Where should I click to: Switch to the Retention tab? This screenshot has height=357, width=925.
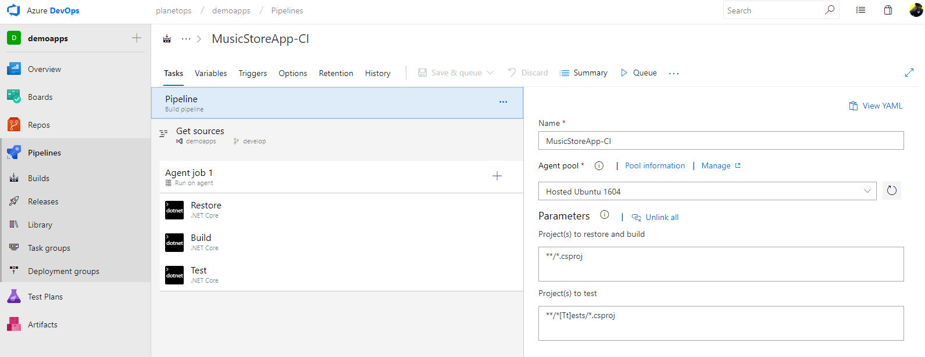(x=336, y=73)
